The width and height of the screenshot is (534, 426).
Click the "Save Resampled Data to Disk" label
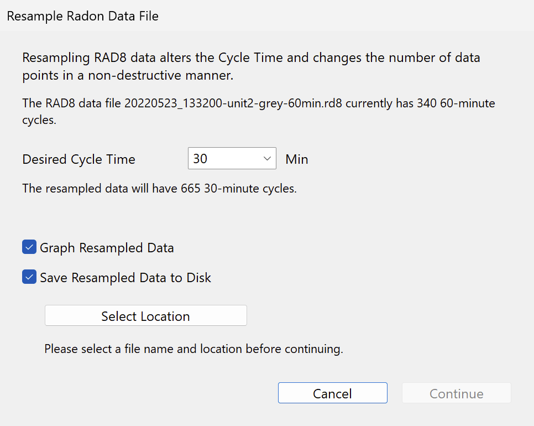click(x=125, y=278)
